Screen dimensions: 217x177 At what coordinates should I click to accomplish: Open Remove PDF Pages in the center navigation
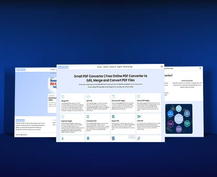point(128,67)
